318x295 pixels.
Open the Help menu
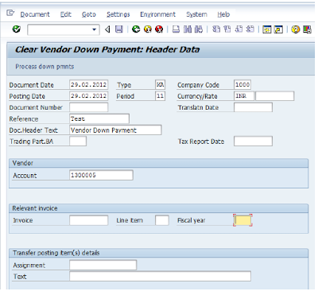point(223,14)
